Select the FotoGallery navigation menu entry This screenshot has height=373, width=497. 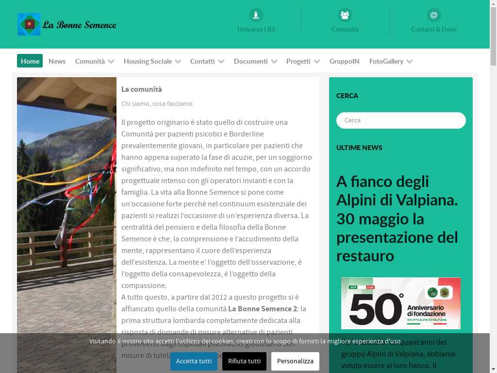point(386,61)
